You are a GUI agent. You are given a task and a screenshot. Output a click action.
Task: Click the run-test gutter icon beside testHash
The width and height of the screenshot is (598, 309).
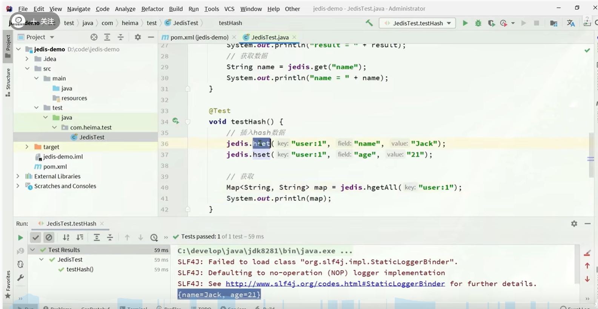click(176, 121)
